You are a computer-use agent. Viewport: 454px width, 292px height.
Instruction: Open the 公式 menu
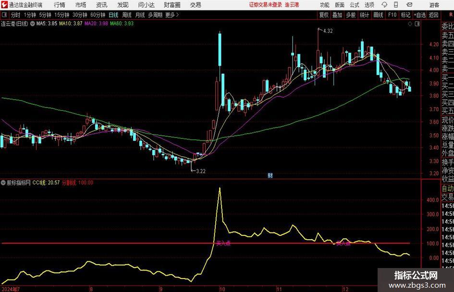pos(355,5)
